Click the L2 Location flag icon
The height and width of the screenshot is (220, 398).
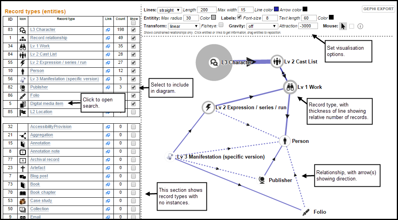coord(23,112)
